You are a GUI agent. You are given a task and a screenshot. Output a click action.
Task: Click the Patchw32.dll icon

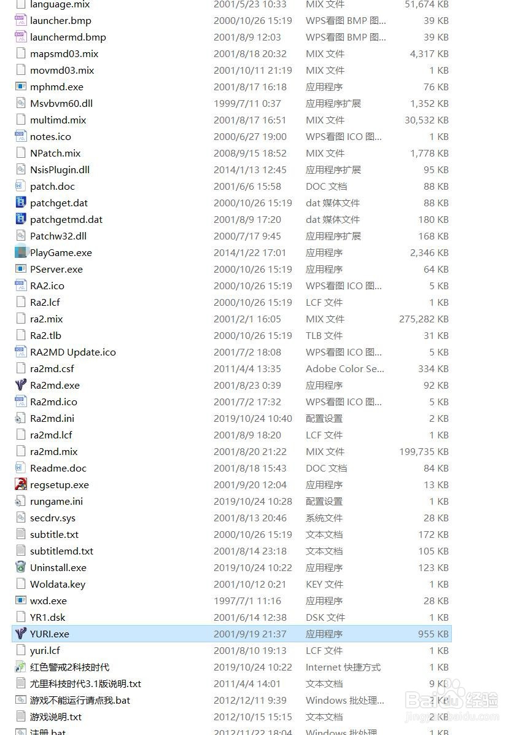(x=21, y=236)
